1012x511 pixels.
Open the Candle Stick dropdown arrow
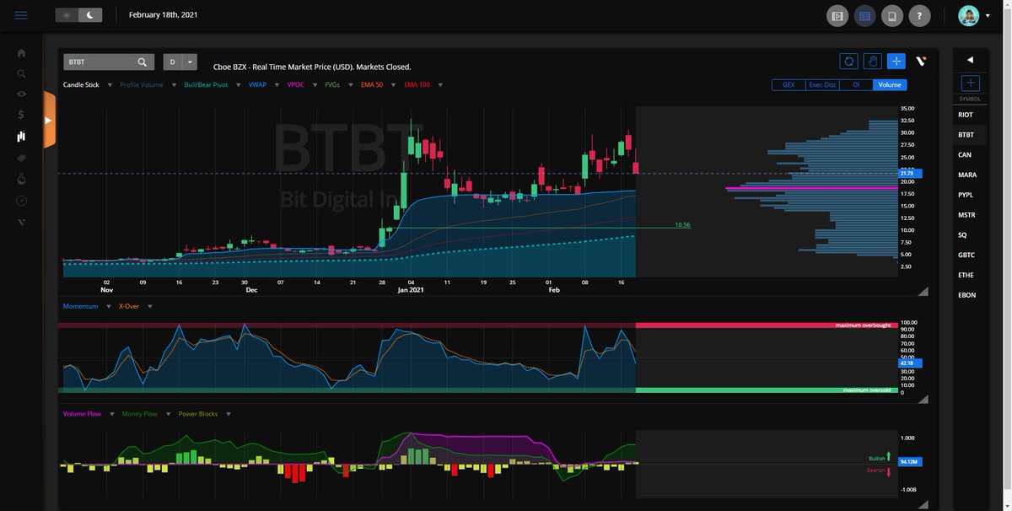point(110,85)
